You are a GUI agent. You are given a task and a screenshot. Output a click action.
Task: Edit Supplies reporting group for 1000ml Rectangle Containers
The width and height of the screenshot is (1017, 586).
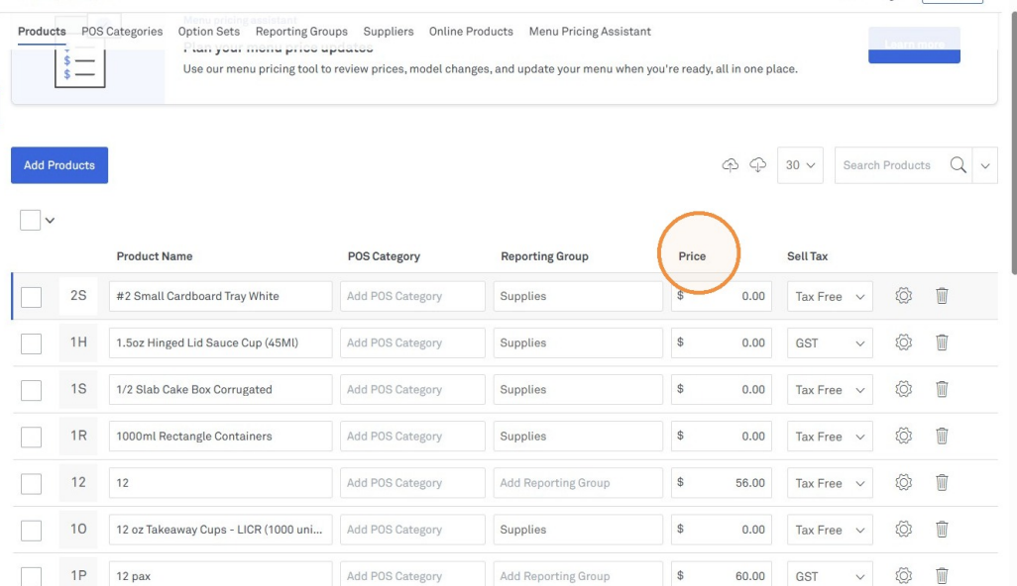(x=578, y=436)
